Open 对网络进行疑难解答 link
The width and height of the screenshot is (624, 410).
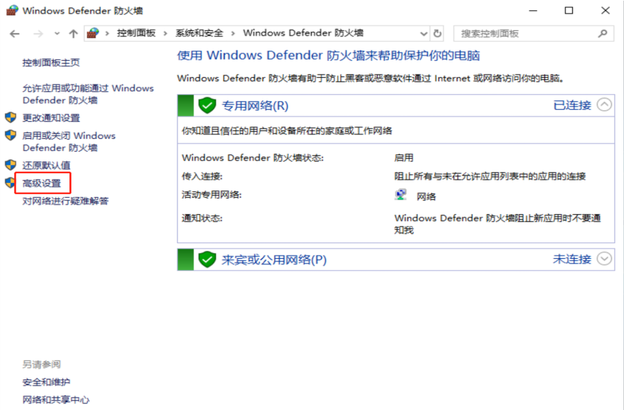[66, 201]
